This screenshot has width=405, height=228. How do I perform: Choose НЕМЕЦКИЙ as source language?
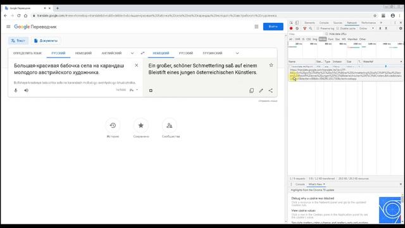point(84,53)
